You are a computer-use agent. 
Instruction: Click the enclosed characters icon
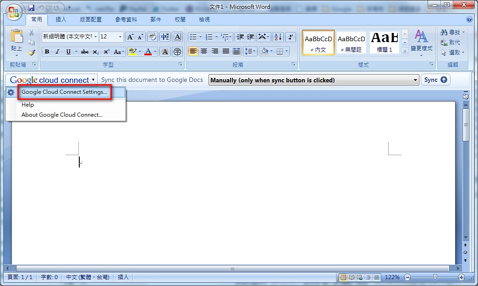[177, 52]
